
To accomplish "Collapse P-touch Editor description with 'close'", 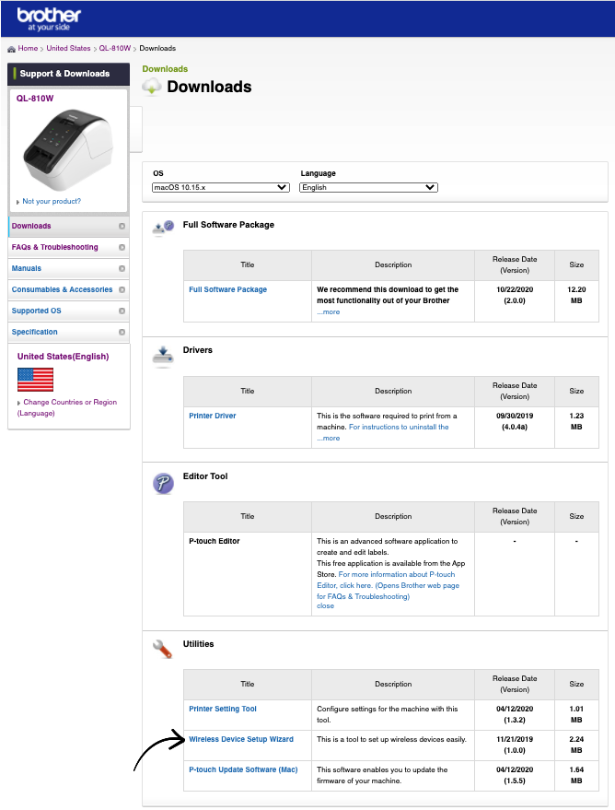I will tap(325, 606).
